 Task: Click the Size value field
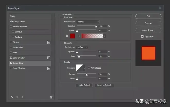click(x=103, y=56)
